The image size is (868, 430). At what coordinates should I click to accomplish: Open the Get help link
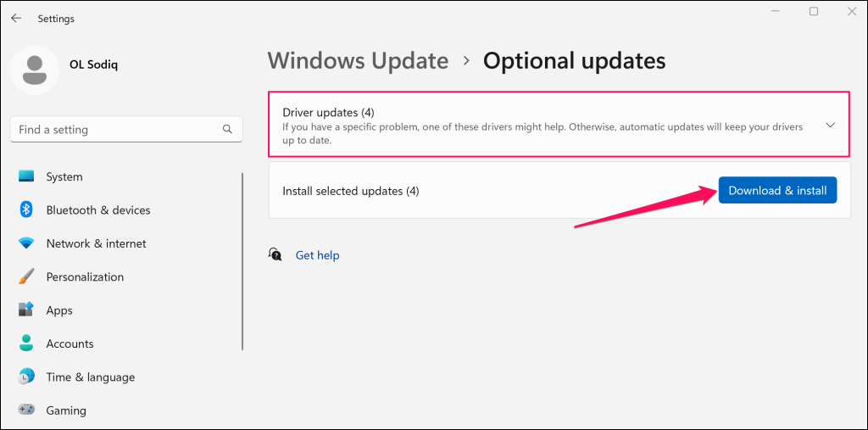point(317,255)
